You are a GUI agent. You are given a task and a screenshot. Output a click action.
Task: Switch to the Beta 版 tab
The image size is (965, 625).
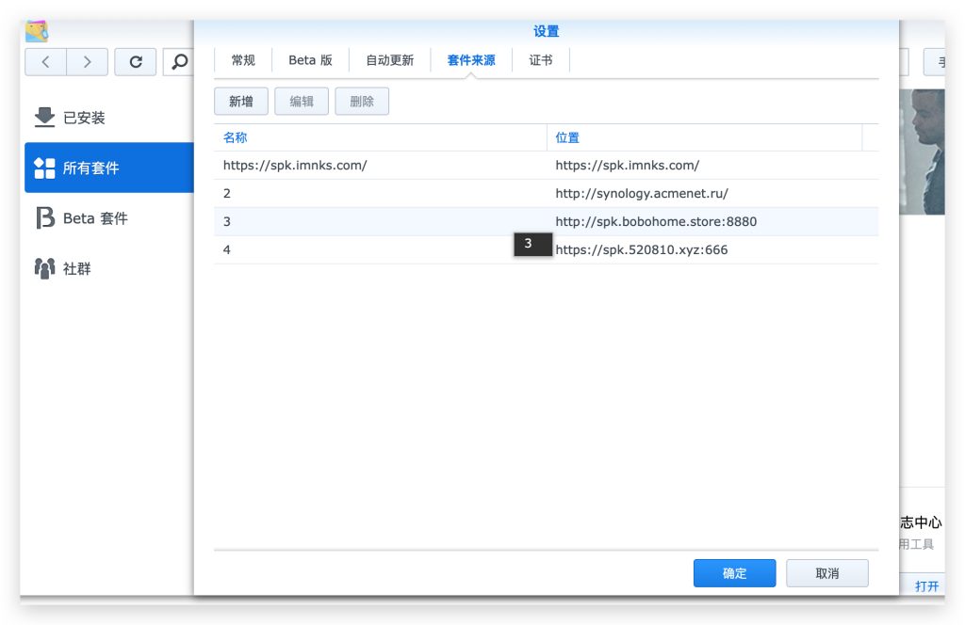pyautogui.click(x=310, y=60)
